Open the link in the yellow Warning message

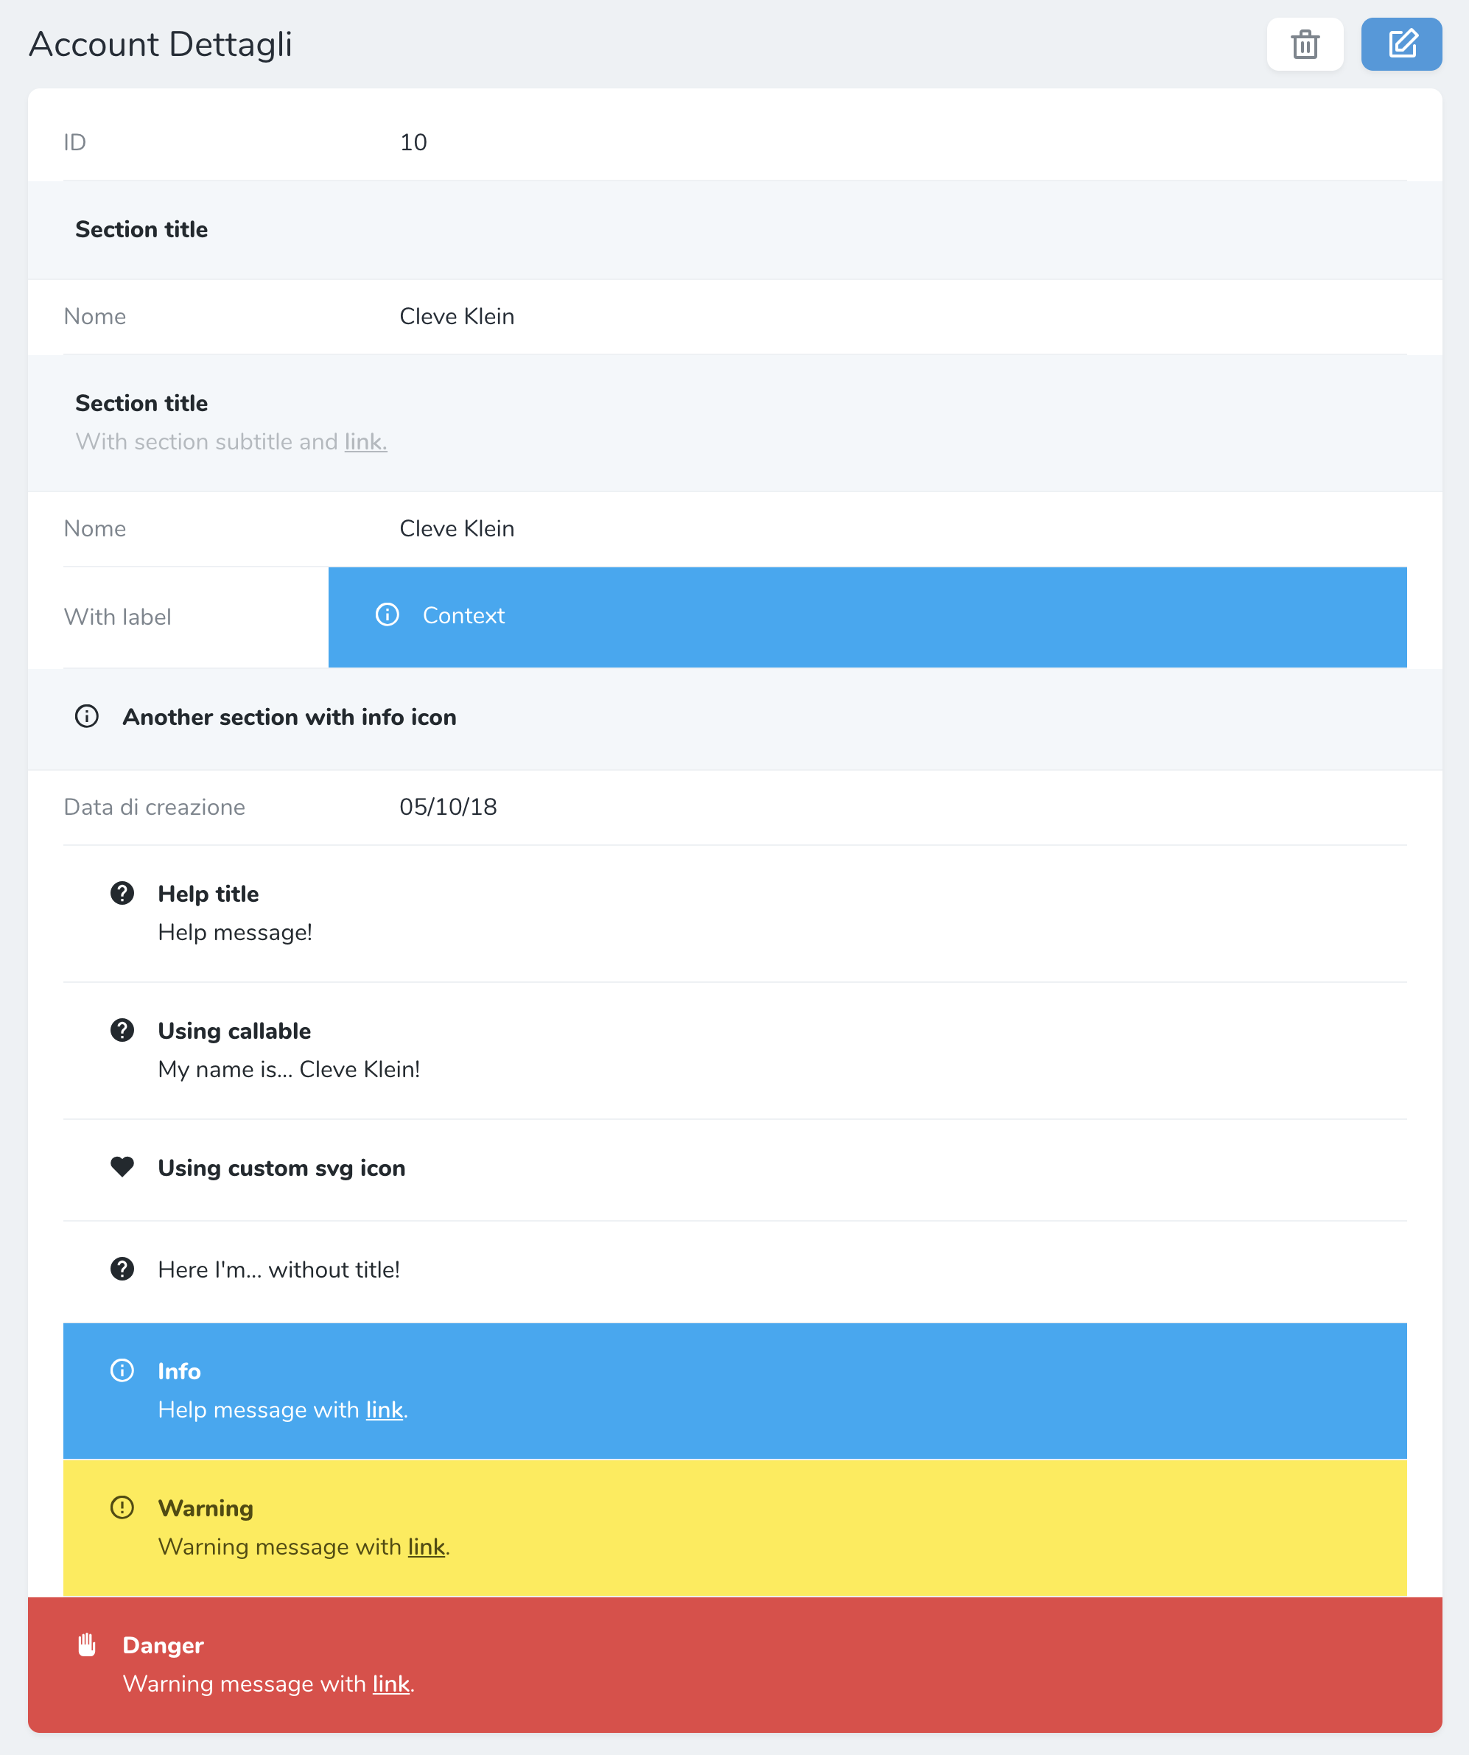tap(426, 1547)
